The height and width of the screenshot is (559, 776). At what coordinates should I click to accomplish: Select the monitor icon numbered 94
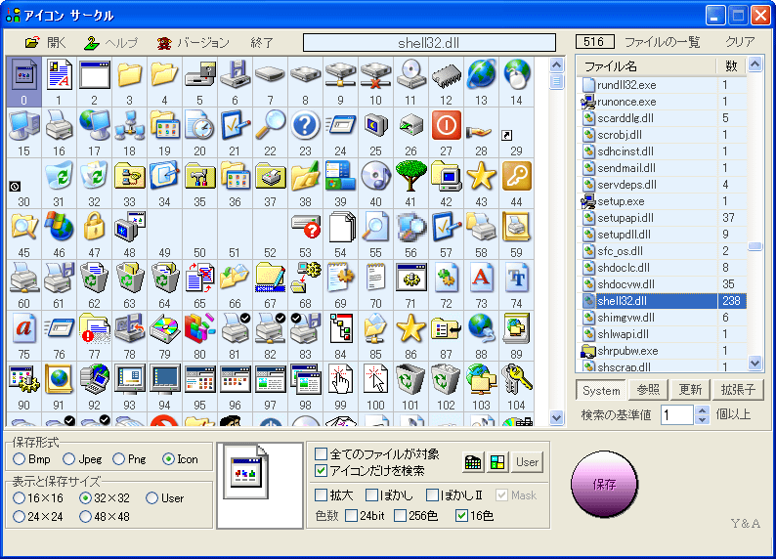tap(164, 387)
